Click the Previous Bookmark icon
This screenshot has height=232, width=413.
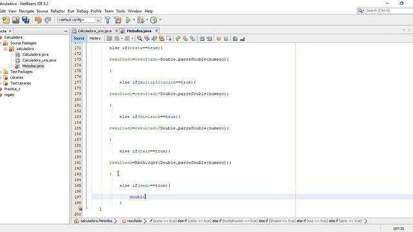(178, 39)
